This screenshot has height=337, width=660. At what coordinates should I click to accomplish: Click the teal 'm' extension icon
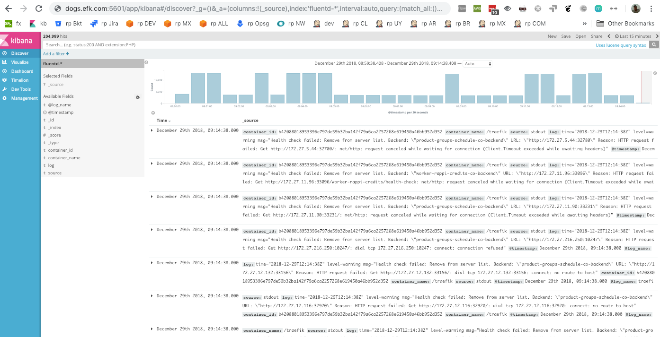[x=598, y=9]
